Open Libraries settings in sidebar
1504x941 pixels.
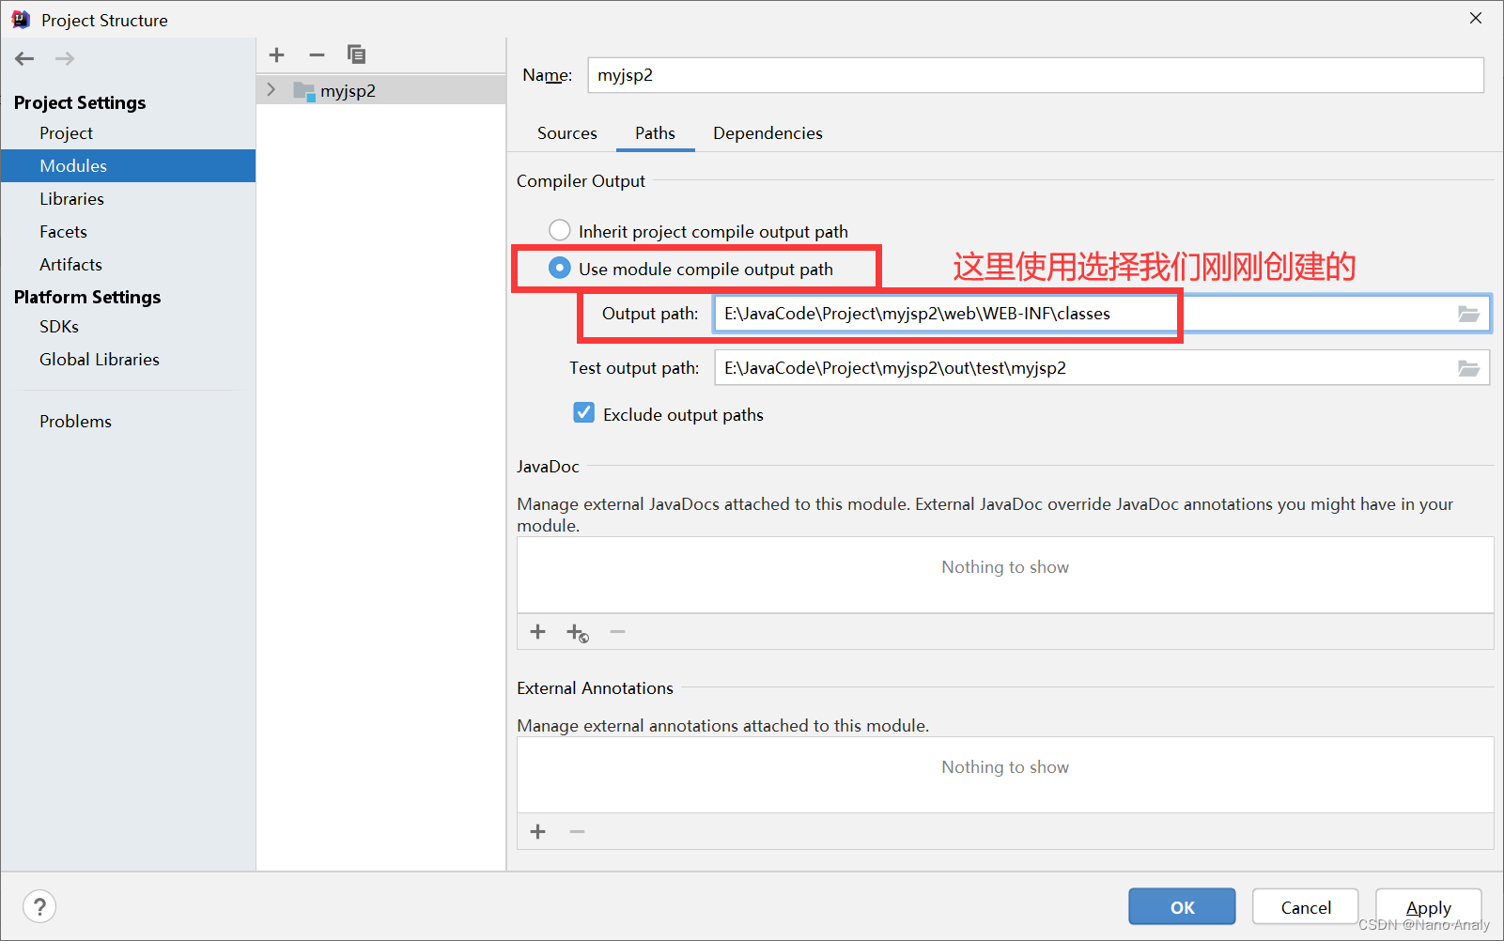pyautogui.click(x=128, y=199)
